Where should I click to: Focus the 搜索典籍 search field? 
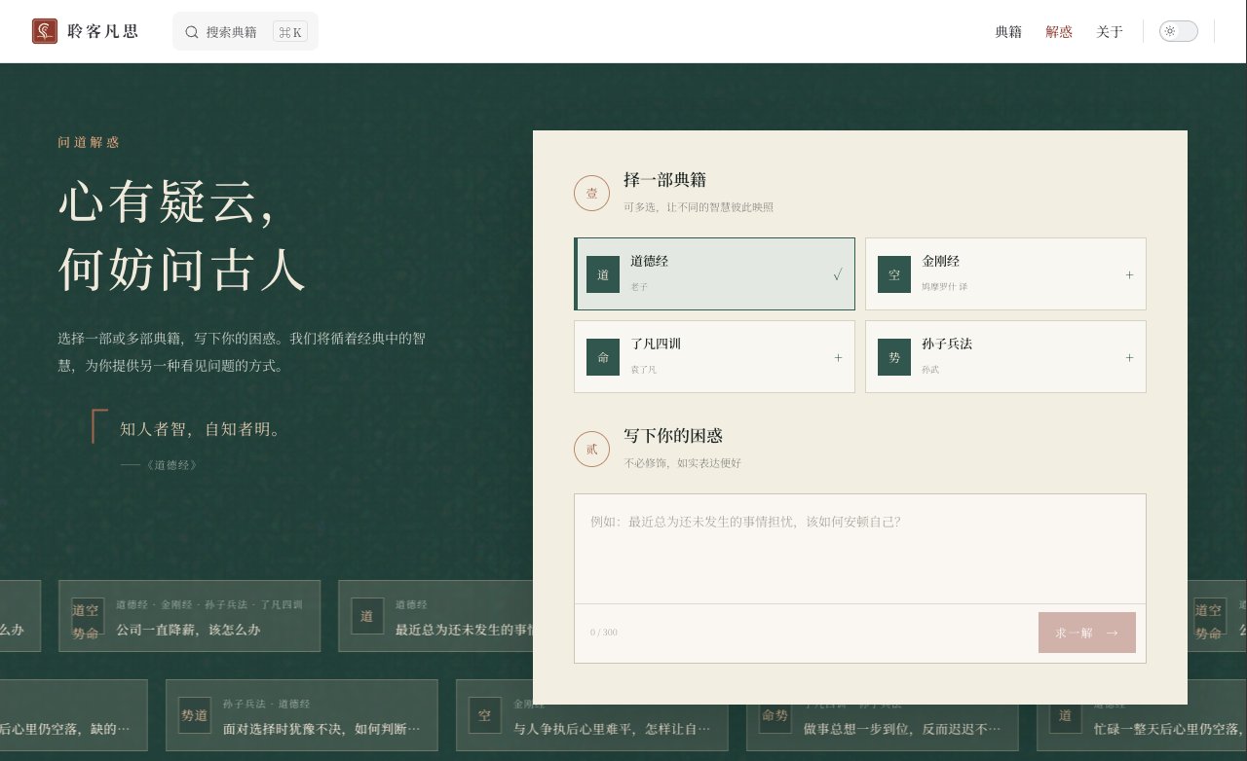(246, 31)
